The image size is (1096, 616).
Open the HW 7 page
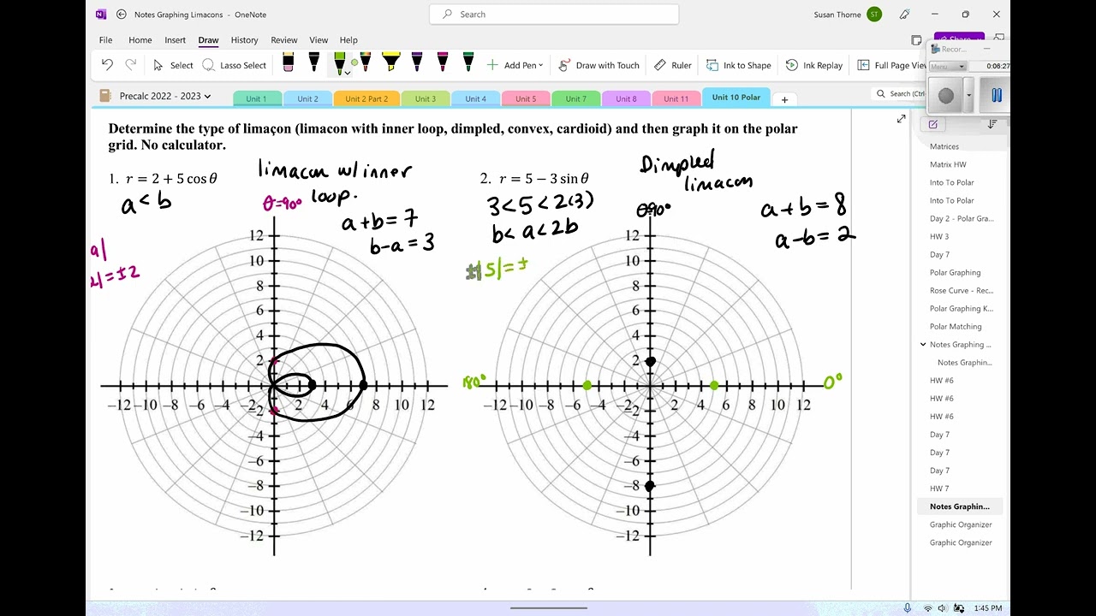tap(939, 489)
